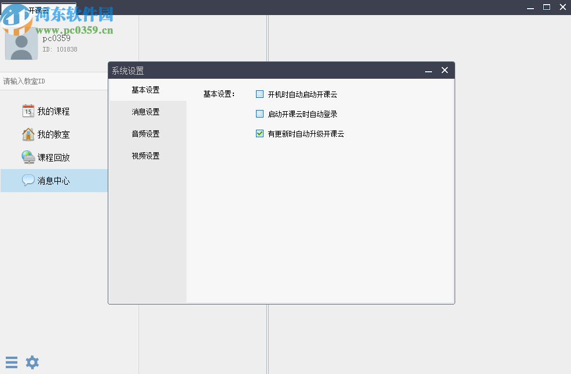The width and height of the screenshot is (571, 374).
Task: Select the 视频设置 tab
Action: 147,156
